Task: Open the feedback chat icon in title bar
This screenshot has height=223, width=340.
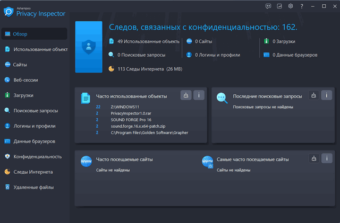Action: click(x=269, y=6)
